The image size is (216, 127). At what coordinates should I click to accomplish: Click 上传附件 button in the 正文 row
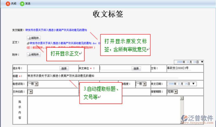point(34,38)
